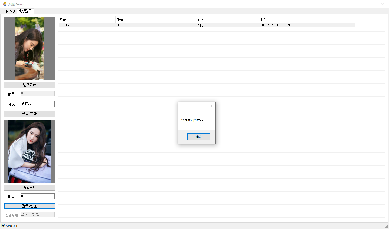Image resolution: width=389 pixels, height=229 pixels.
Task: Click the 序号 column header
Action: click(x=86, y=20)
